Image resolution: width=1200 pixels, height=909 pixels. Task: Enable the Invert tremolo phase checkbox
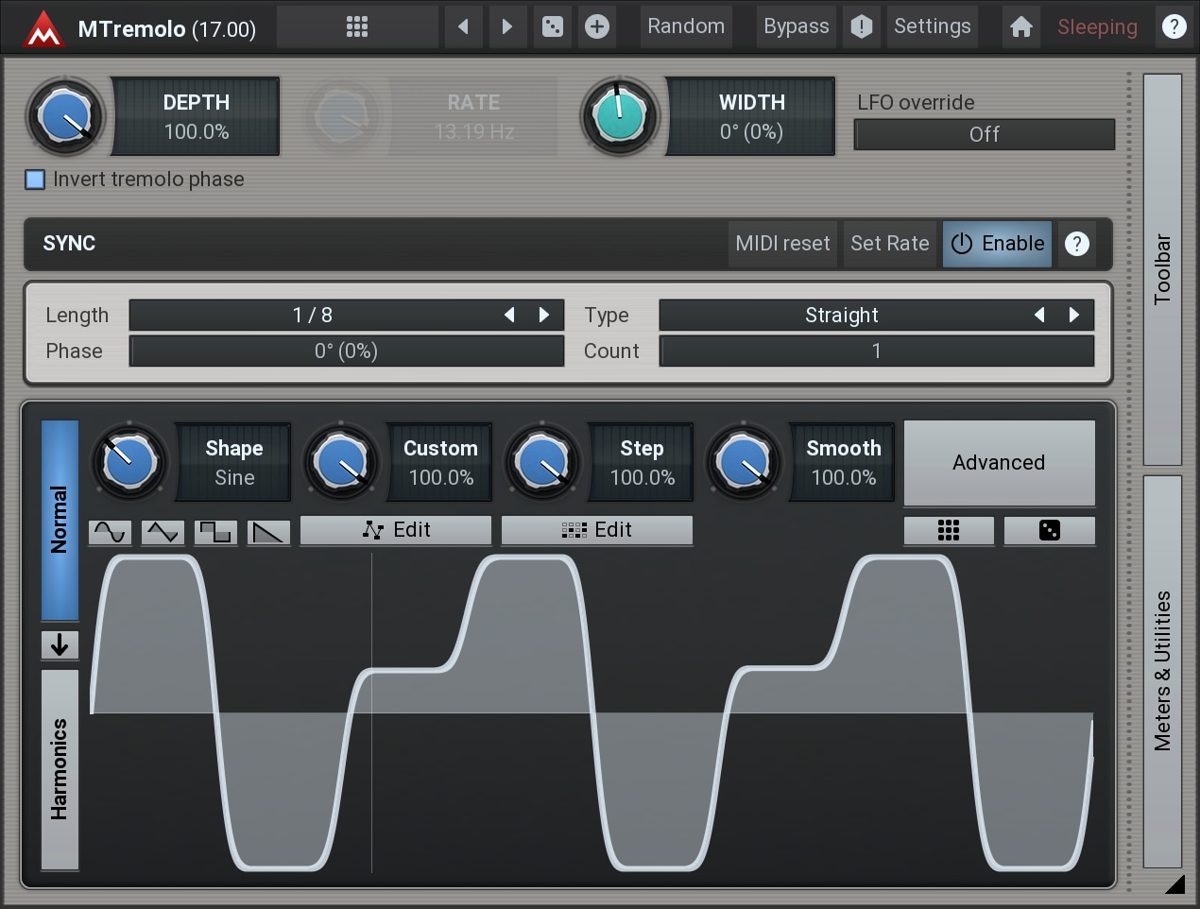(x=35, y=180)
